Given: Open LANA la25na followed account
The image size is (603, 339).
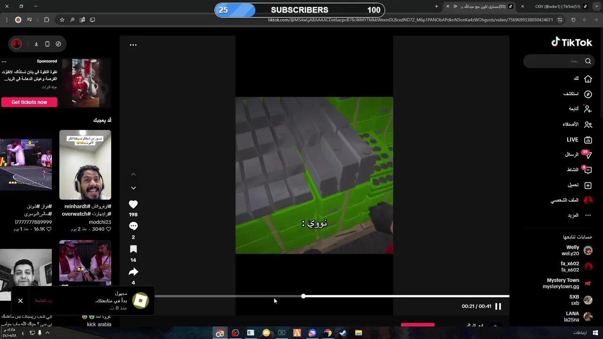Looking at the screenshot, I should point(578,316).
